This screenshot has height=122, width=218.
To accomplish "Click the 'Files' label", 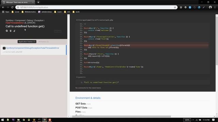I will (78, 111).
